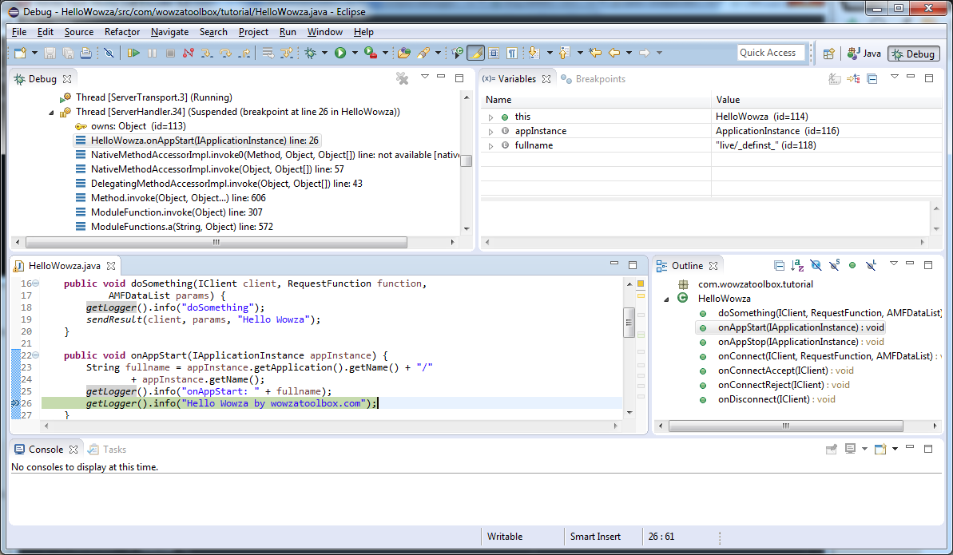This screenshot has height=555, width=953.
Task: Open the Run configurations dropdown arrow
Action: [x=354, y=54]
